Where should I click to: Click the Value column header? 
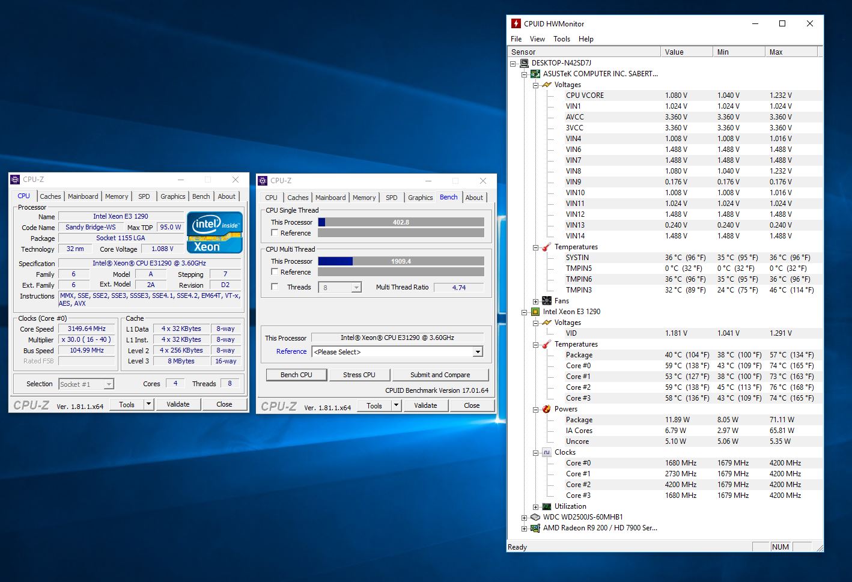click(687, 52)
